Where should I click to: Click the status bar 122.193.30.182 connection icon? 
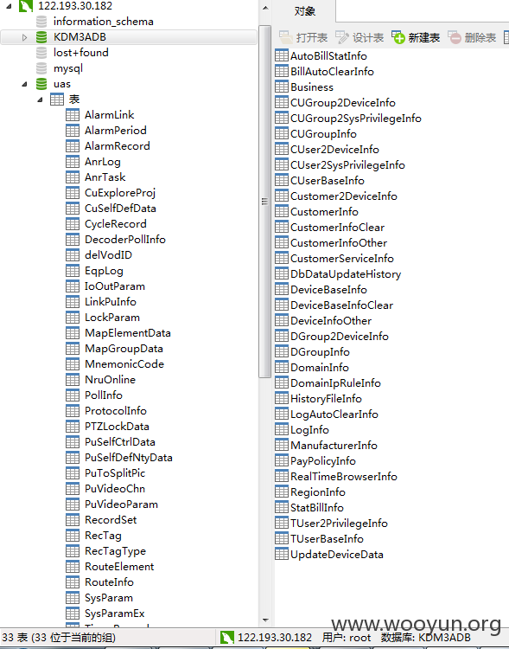click(227, 638)
